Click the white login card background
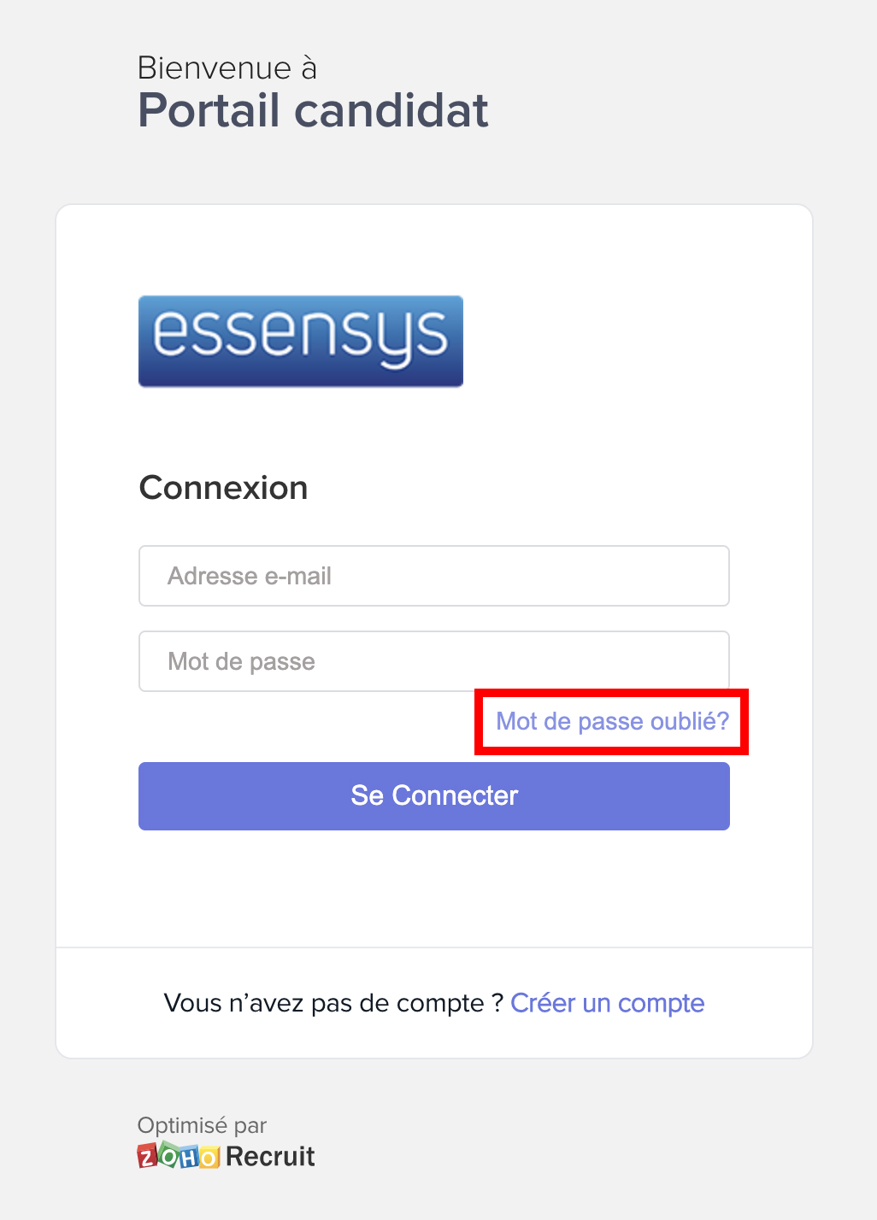 433,889
